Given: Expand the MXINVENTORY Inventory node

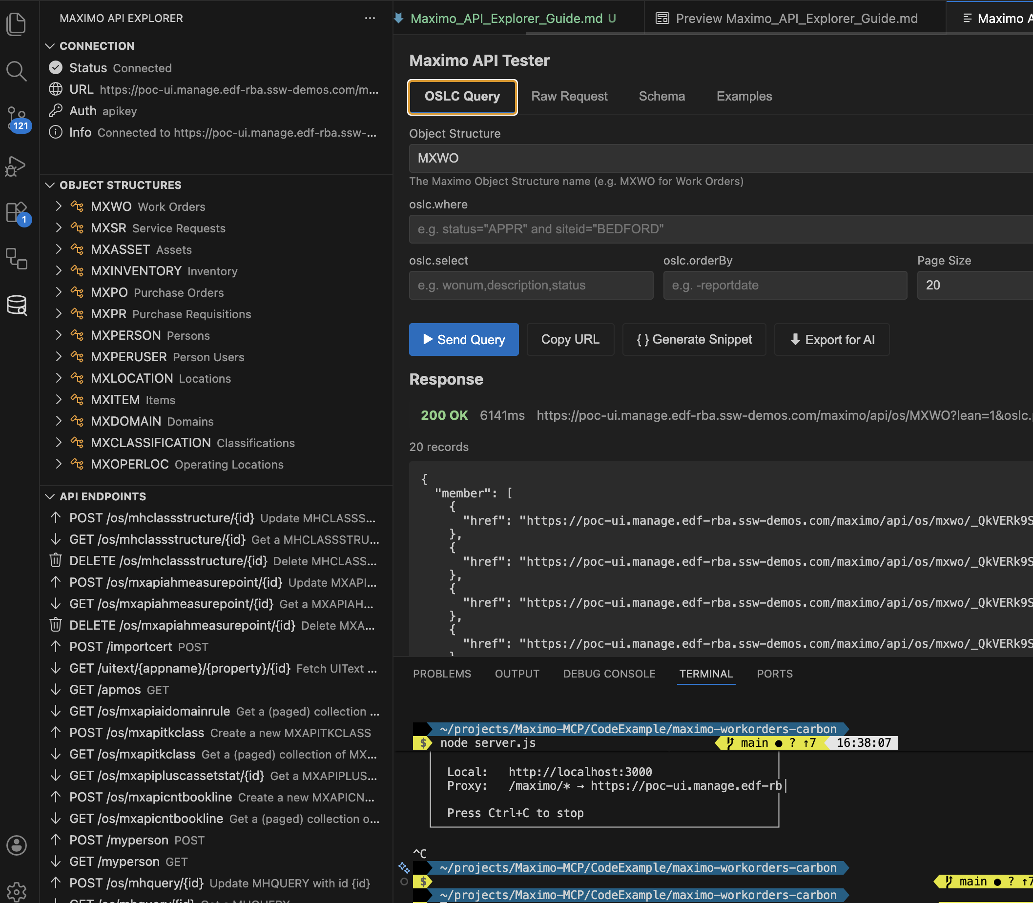Looking at the screenshot, I should 59,270.
